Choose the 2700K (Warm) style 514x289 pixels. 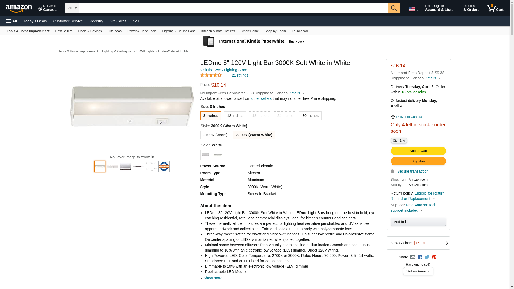215,135
